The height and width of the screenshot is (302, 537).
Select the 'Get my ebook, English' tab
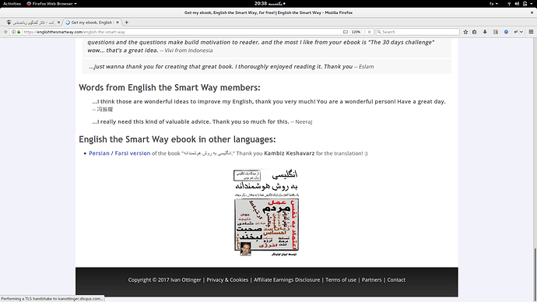(x=91, y=23)
